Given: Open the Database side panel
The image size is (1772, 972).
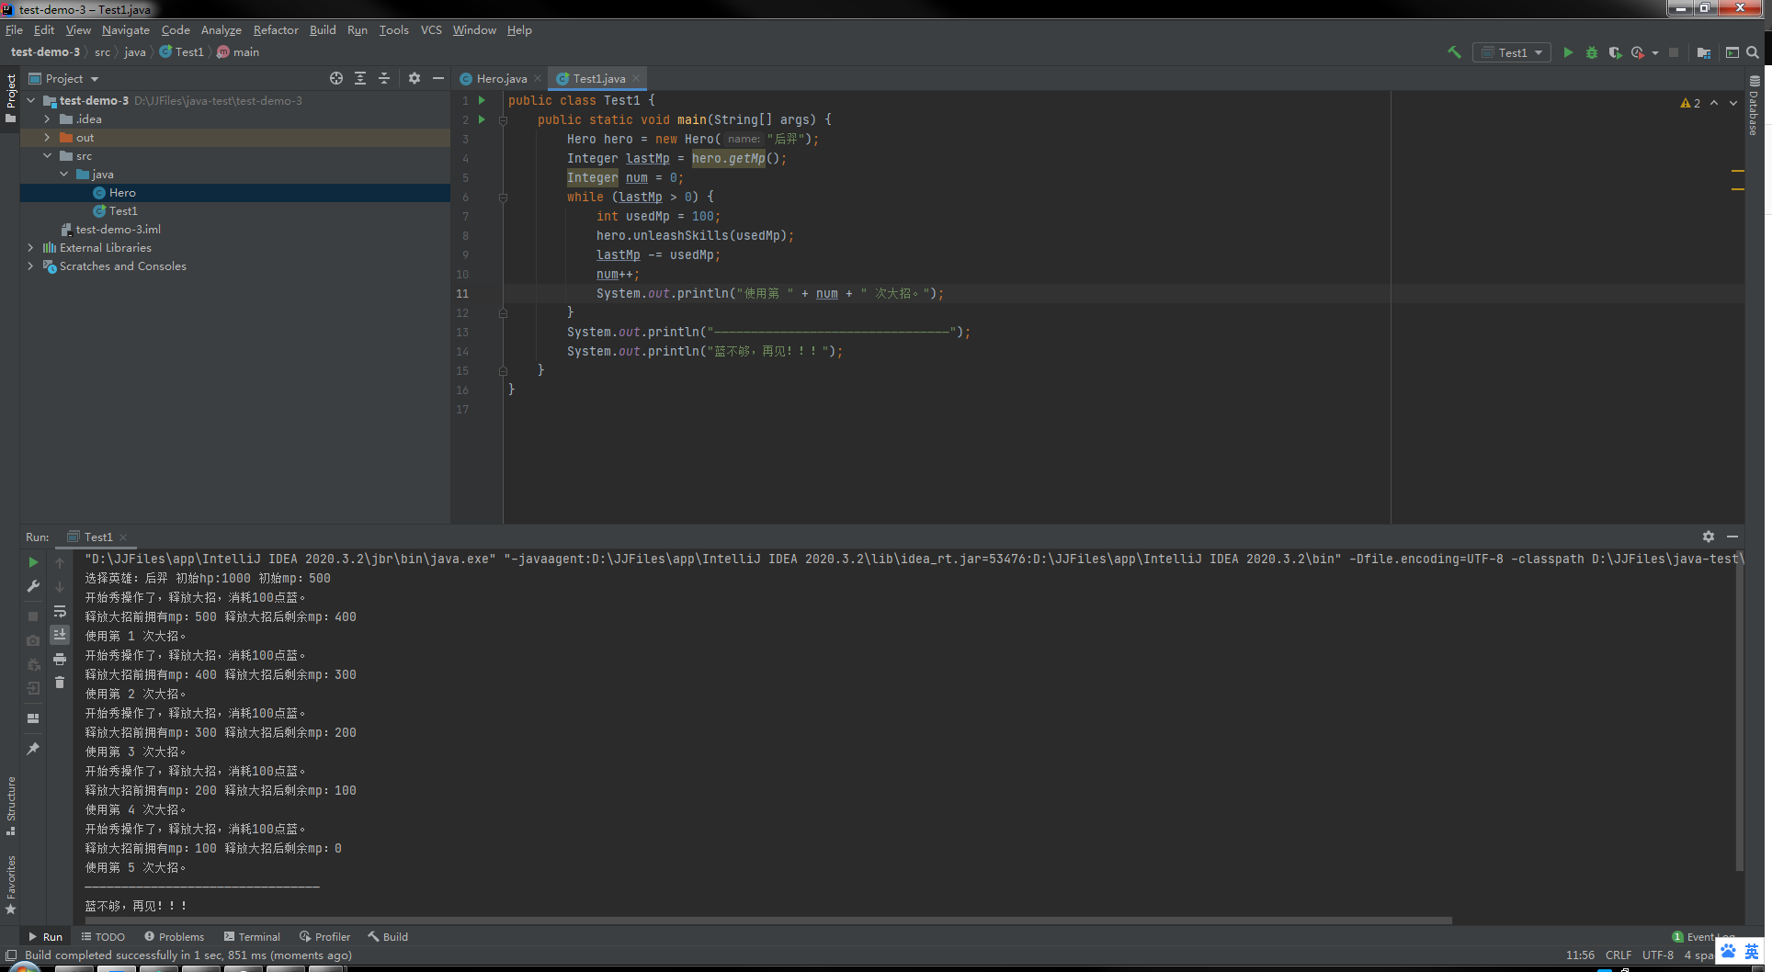Looking at the screenshot, I should pyautogui.click(x=1754, y=106).
